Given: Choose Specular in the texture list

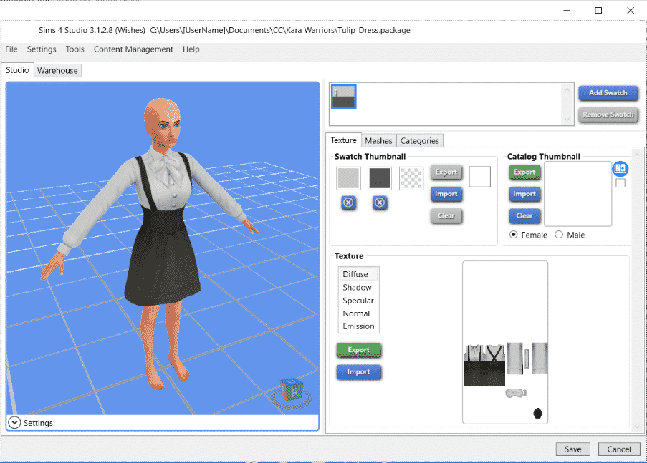Looking at the screenshot, I should (358, 301).
